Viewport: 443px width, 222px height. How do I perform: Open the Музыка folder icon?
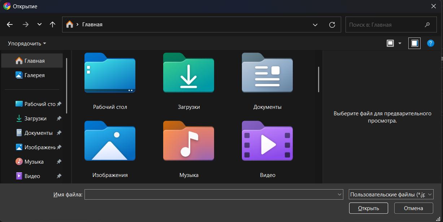pyautogui.click(x=188, y=141)
